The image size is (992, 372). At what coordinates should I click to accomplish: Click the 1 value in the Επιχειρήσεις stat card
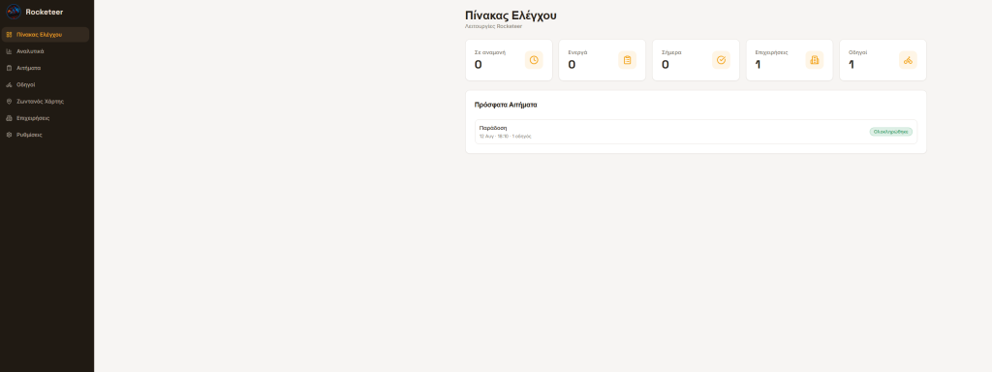coord(758,65)
